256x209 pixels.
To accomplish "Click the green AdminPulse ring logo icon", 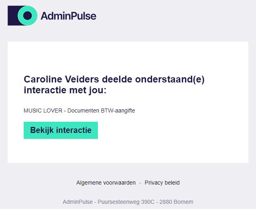I will pos(27,16).
